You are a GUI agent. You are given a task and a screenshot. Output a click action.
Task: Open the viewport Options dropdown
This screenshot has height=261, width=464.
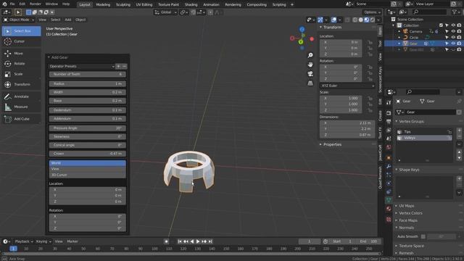coord(372,12)
